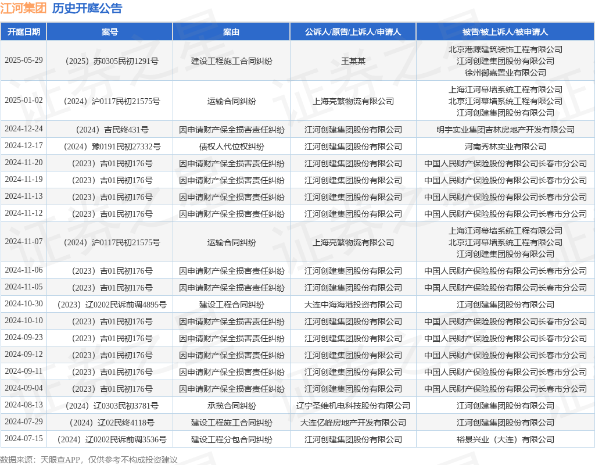Select defendant 徐州御嘉置业有限公司
This screenshot has height=465, width=595.
pos(505,73)
